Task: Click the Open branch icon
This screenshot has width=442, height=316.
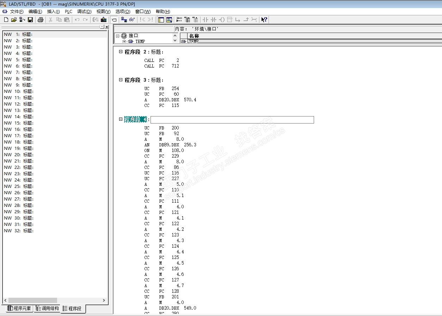Action: (238, 20)
